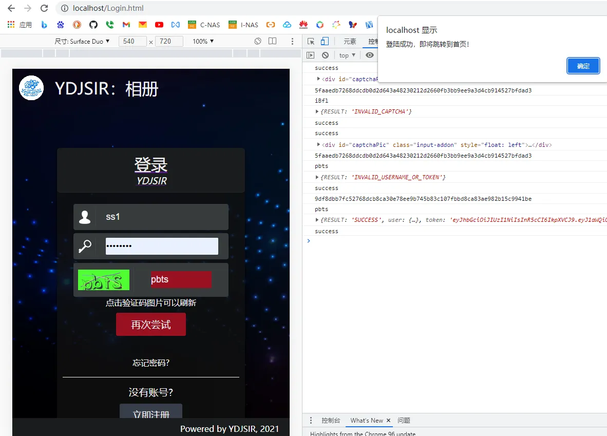Open the Gmail bookmark
Screen dimensions: 607x436
point(126,25)
